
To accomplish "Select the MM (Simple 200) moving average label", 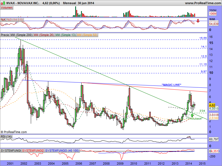I will tap(22, 35).
